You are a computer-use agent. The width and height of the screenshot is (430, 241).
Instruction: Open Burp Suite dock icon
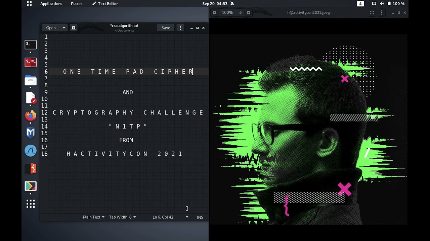[31, 169]
